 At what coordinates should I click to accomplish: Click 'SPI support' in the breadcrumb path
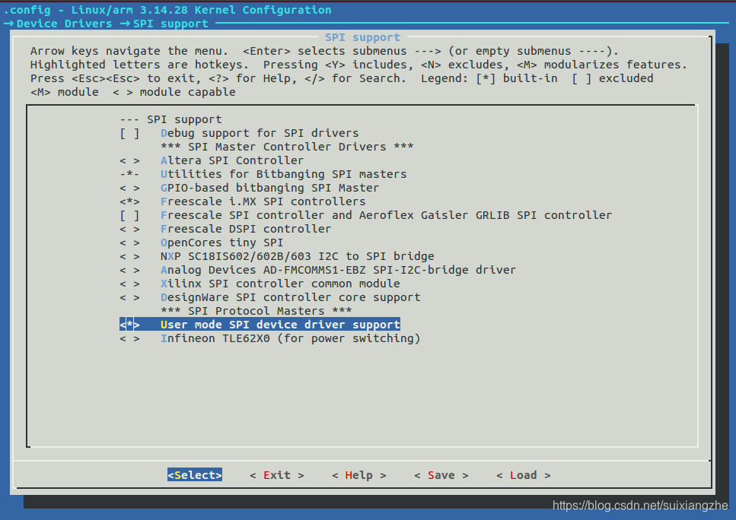click(x=170, y=24)
